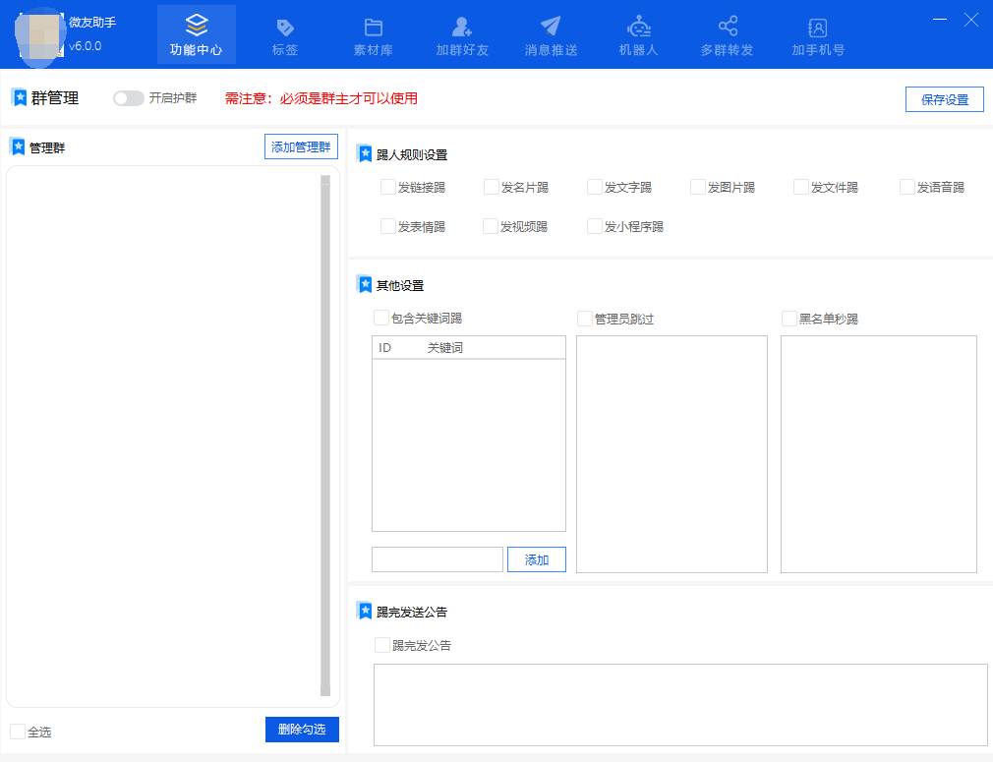Click the 管理员跳过 list box
This screenshot has height=762, width=993.
[x=672, y=454]
